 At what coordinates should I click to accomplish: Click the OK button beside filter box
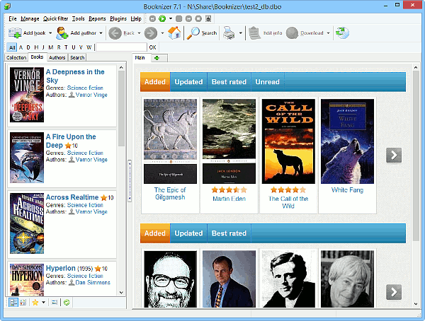(152, 47)
